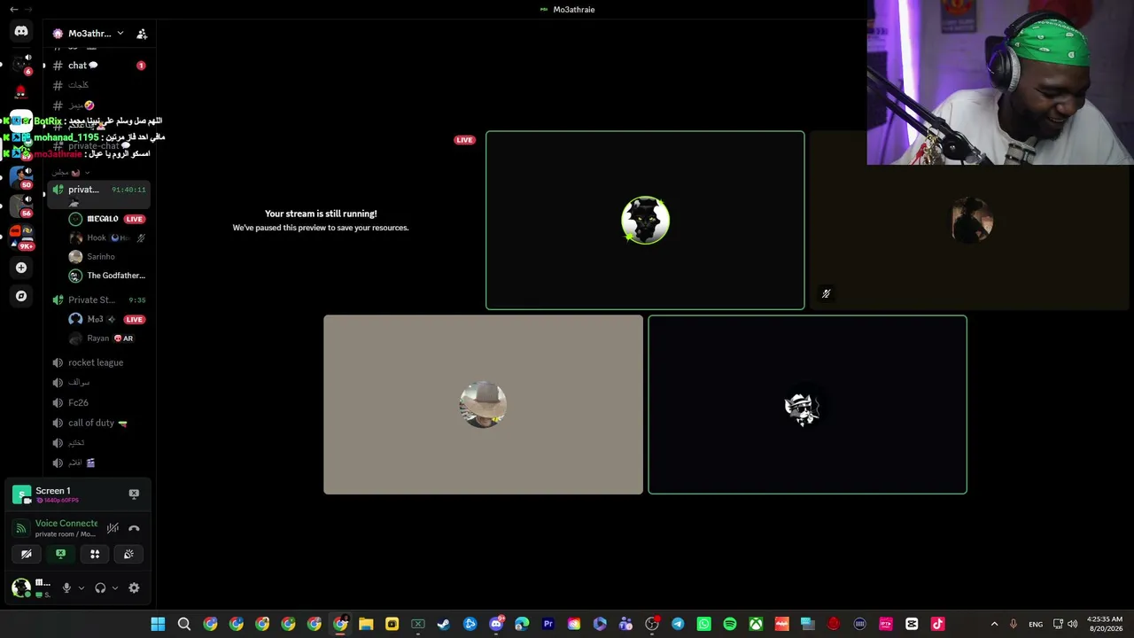Mute the microphone in user panel
The width and height of the screenshot is (1134, 638).
(x=66, y=587)
